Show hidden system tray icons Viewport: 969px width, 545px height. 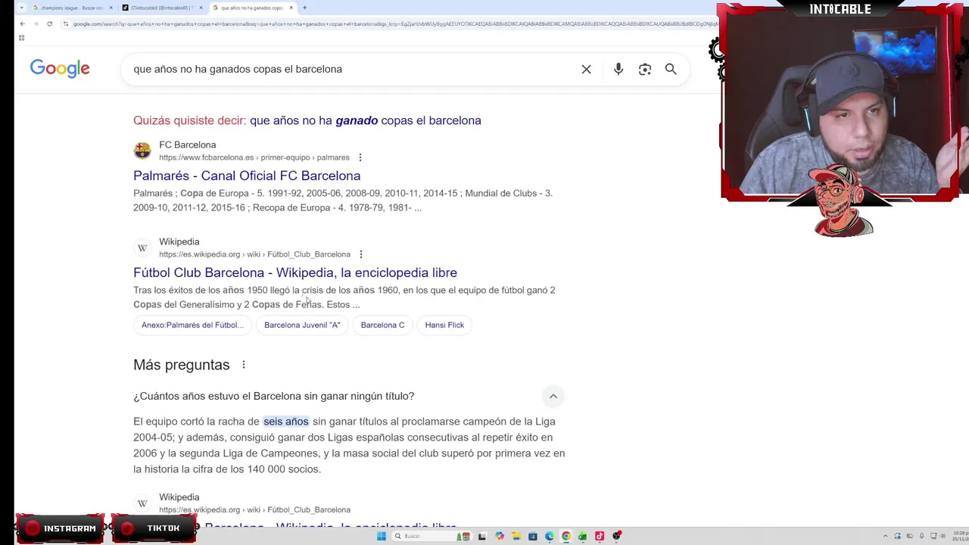click(x=886, y=536)
